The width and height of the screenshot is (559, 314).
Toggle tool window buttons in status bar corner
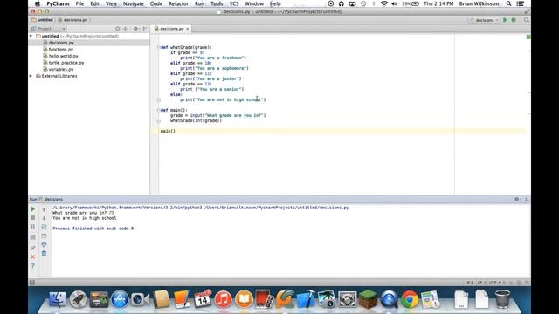(32, 283)
